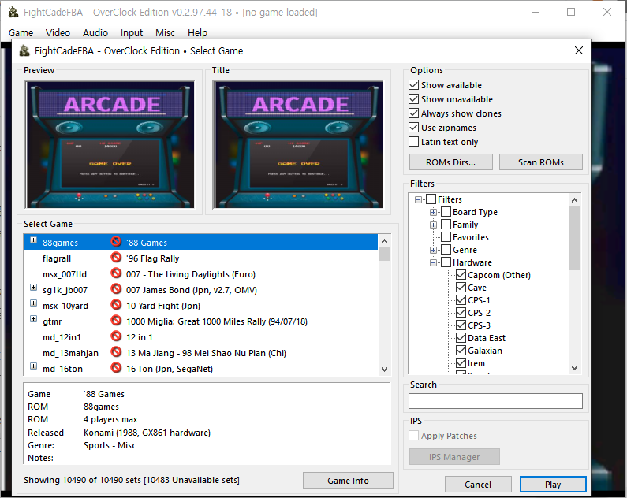Expand clones of md_16ton
Screen dimensions: 627x498
point(34,366)
